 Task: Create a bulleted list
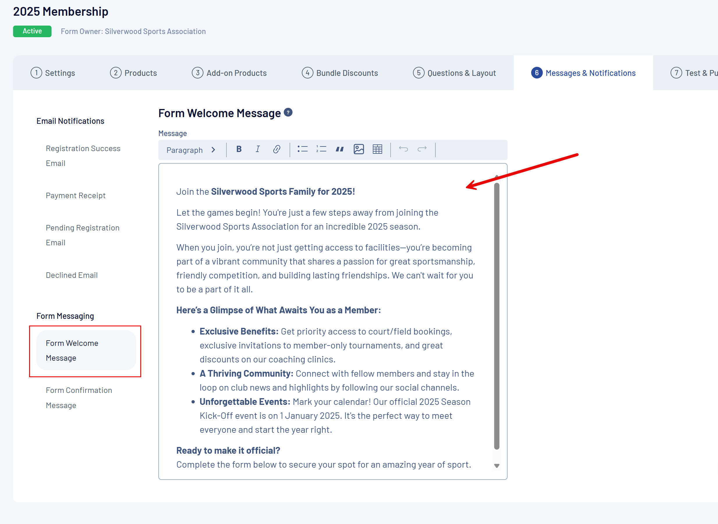(x=302, y=149)
